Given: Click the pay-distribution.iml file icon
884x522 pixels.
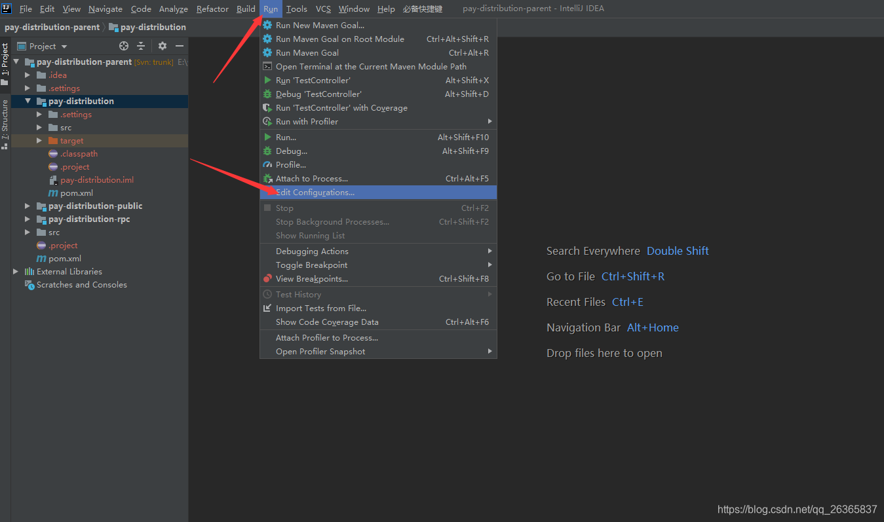Looking at the screenshot, I should (x=54, y=179).
